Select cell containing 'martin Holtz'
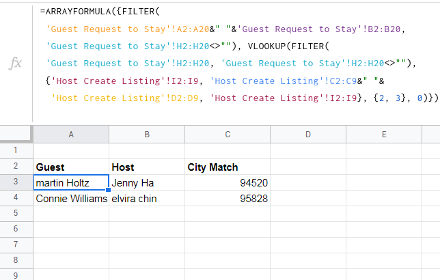 (x=71, y=182)
